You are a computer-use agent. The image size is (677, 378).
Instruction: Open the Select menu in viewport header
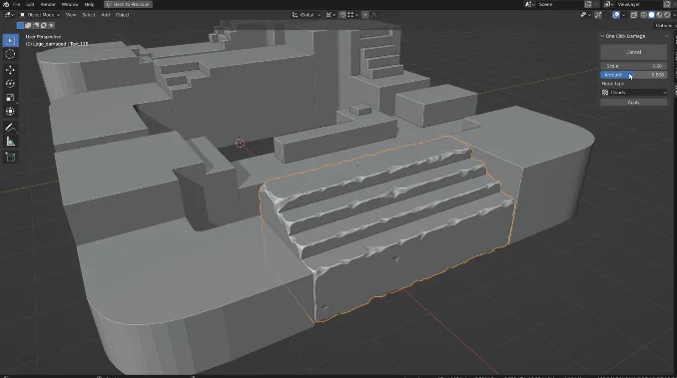(89, 15)
